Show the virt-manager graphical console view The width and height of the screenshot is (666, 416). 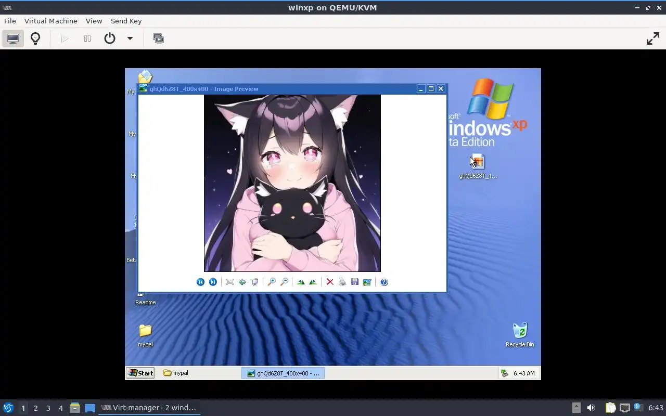click(13, 38)
